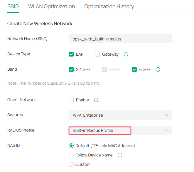Uncheck the 6 GHz band checkbox
The height and width of the screenshot is (172, 194).
point(135,69)
